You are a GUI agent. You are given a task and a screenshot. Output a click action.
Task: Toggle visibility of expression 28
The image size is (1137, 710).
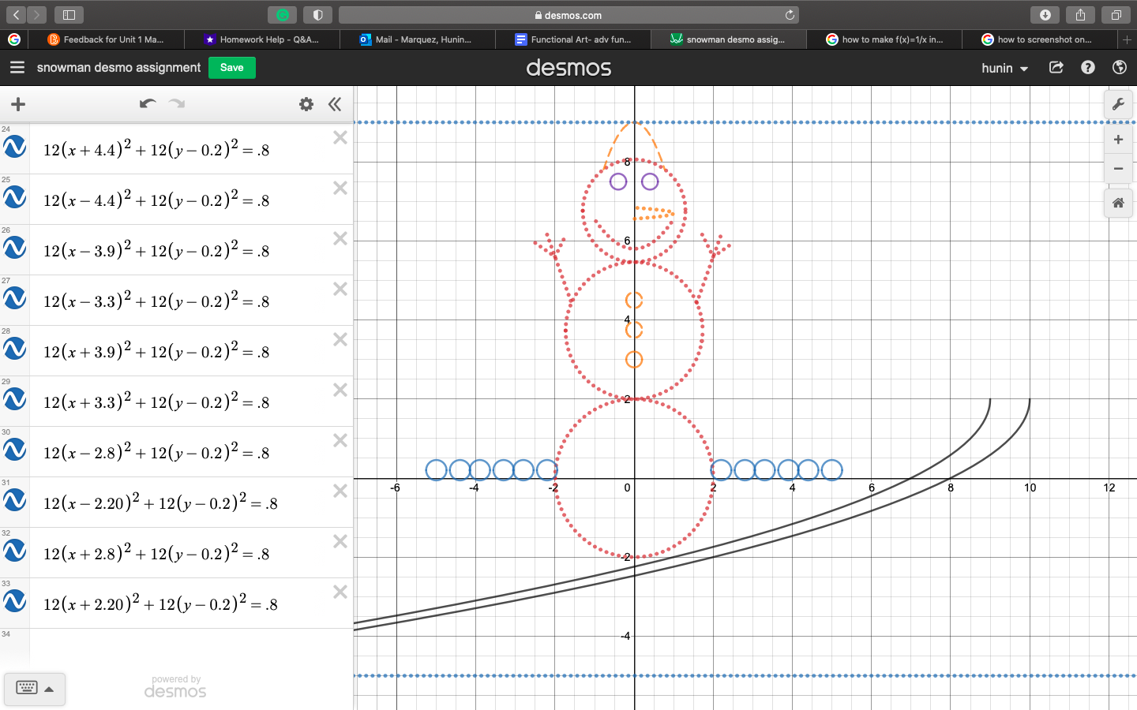pos(15,349)
